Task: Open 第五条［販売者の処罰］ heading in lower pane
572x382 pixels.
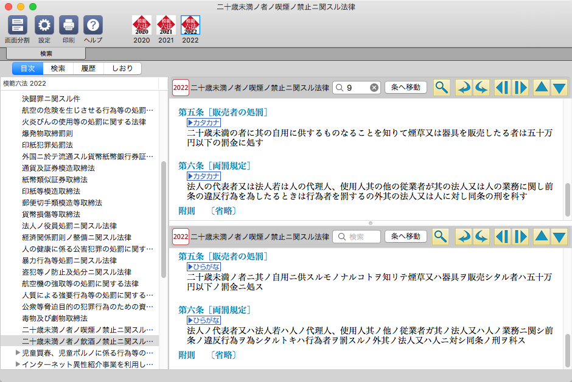Action: pyautogui.click(x=223, y=257)
